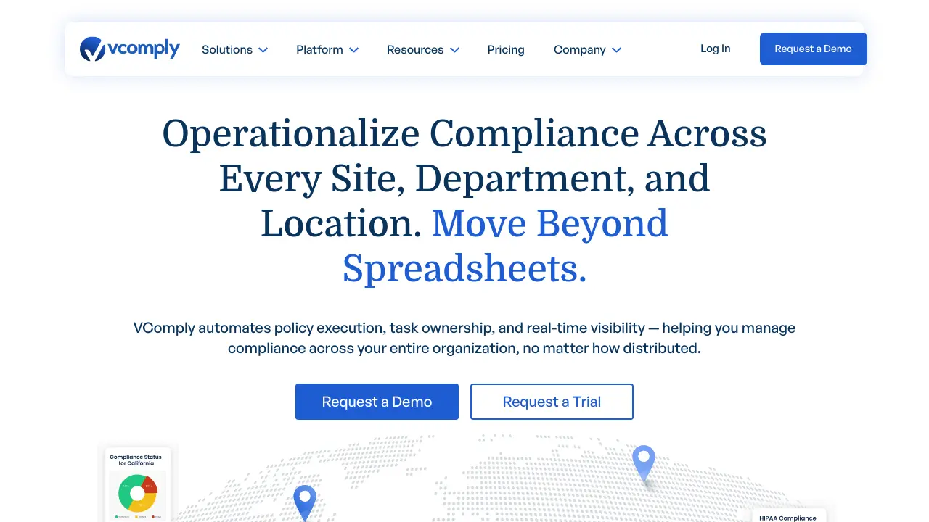Screen dimensions: 929x522
Task: Go to the Pricing page
Action: tap(506, 49)
